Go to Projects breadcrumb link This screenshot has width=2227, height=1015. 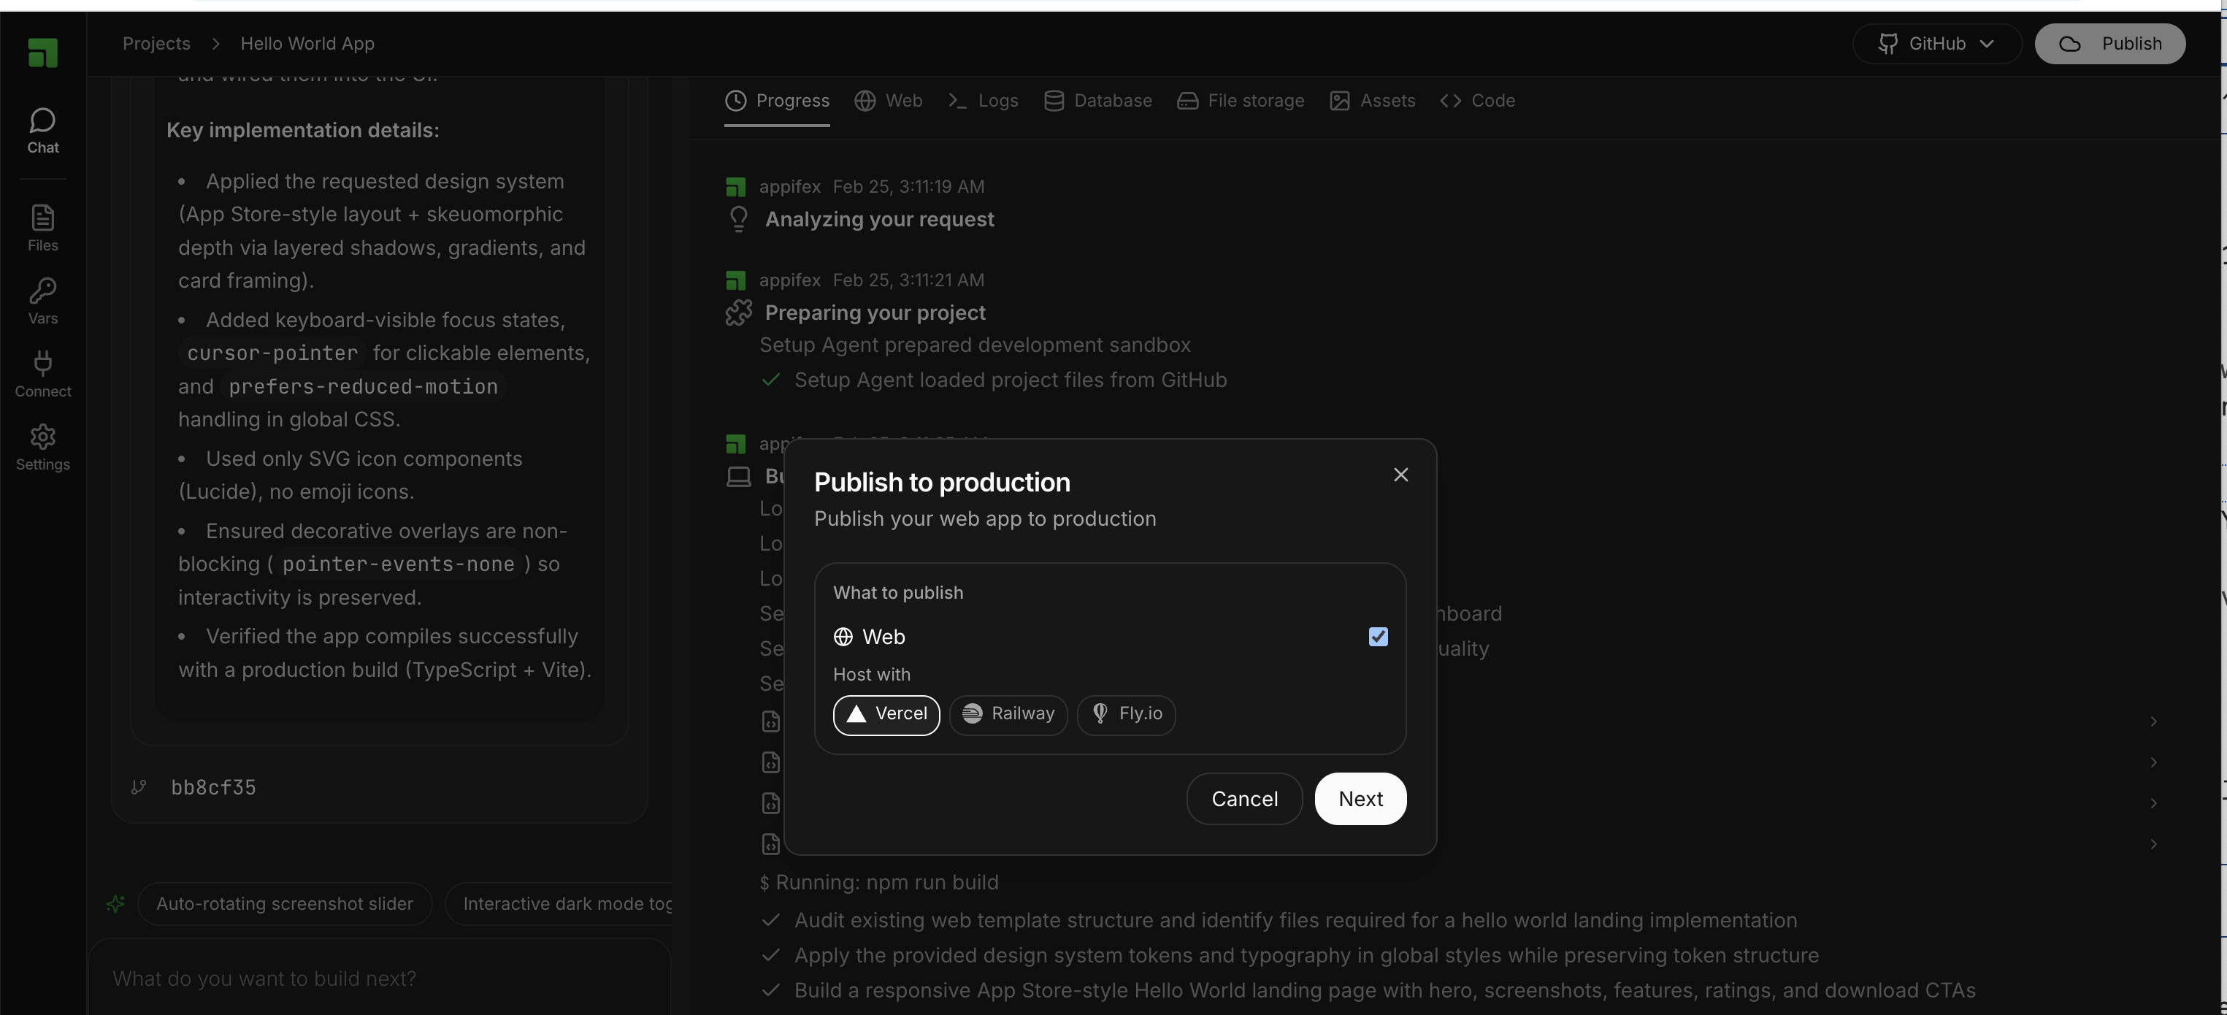click(156, 43)
